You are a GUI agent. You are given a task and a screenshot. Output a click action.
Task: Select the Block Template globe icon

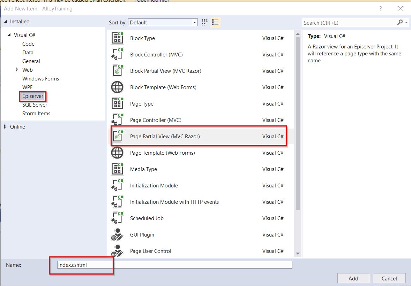117,87
